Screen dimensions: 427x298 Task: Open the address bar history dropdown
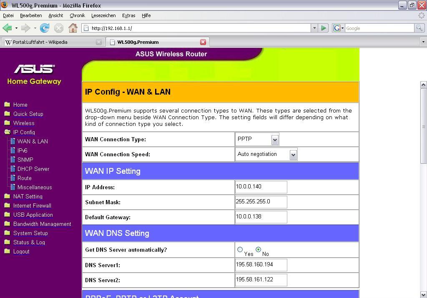coord(314,28)
